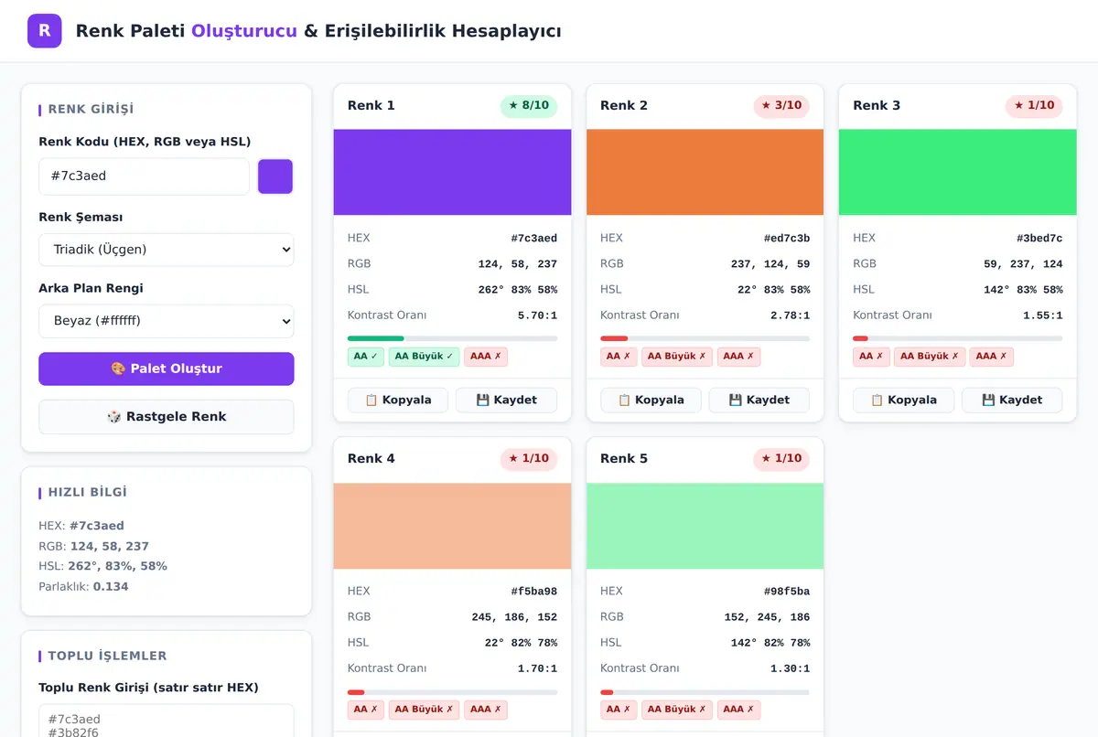
Task: Select the orange Renk 2 color preview
Action: click(705, 172)
